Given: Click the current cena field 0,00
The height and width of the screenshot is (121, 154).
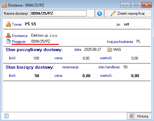Looking at the screenshot, I should coord(81,76).
